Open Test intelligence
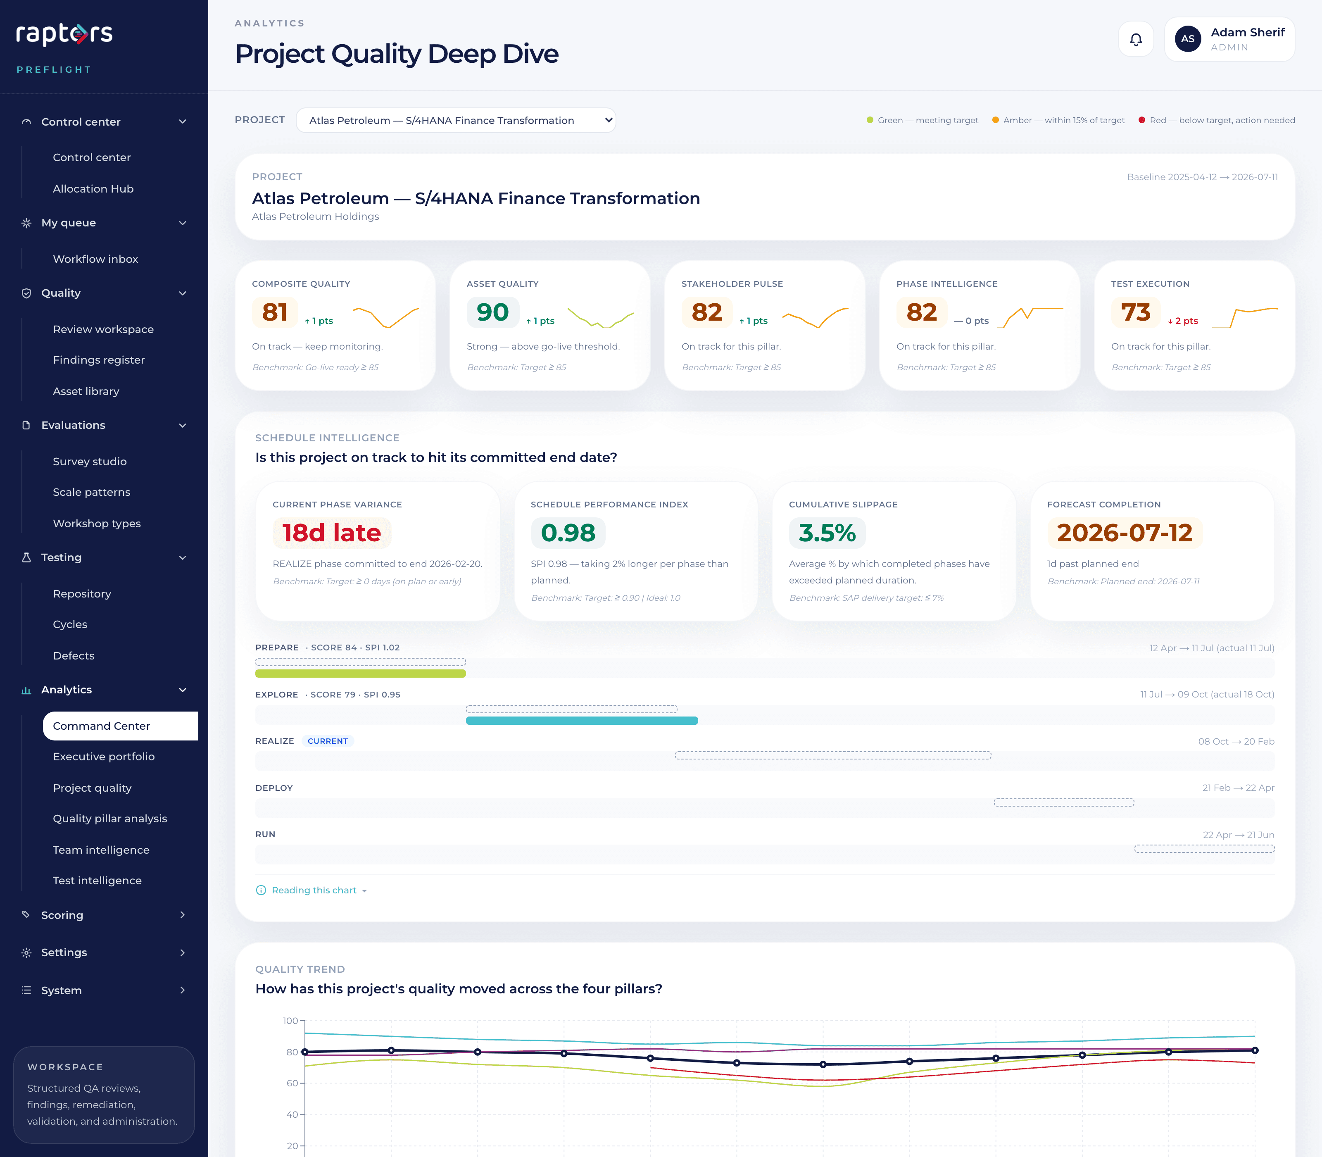Viewport: 1322px width, 1157px height. tap(120, 881)
